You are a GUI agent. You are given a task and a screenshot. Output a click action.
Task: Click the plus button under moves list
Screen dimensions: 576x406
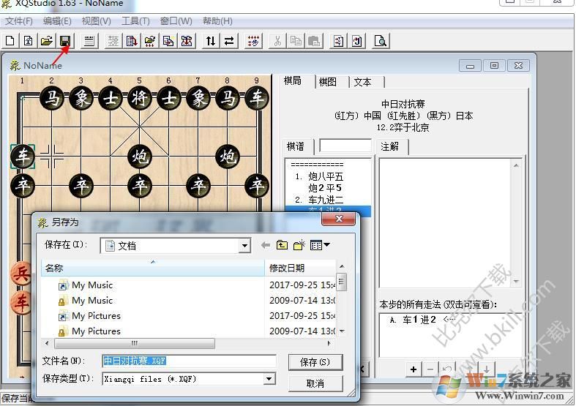click(414, 369)
